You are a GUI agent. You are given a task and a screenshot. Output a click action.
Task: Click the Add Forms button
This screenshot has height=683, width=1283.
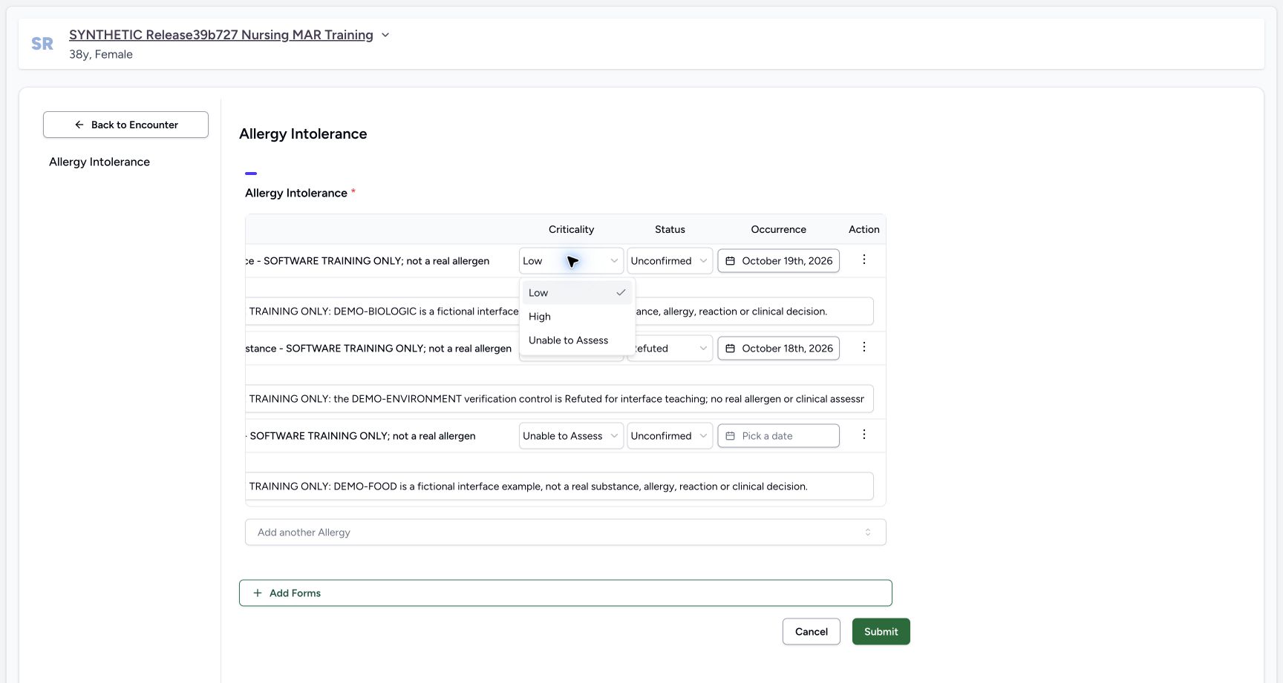(x=565, y=593)
